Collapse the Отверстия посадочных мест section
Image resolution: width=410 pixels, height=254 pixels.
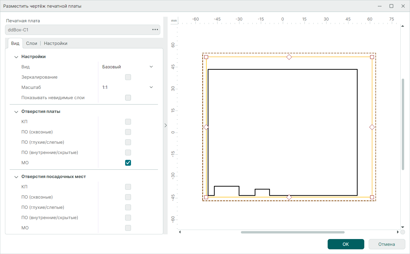(16, 177)
